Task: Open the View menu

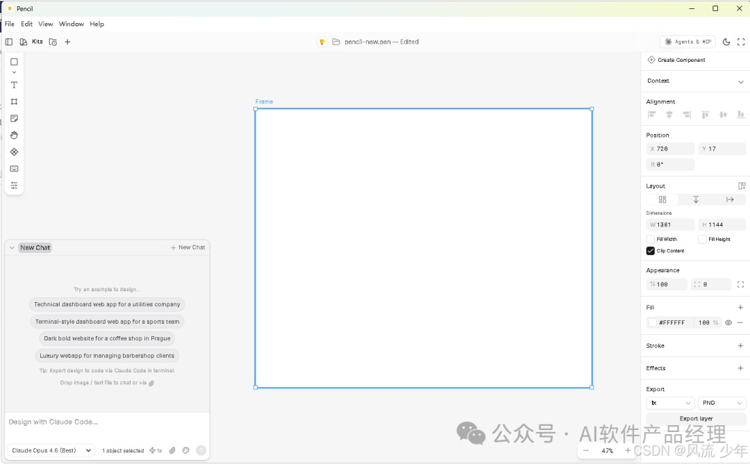Action: pos(46,24)
